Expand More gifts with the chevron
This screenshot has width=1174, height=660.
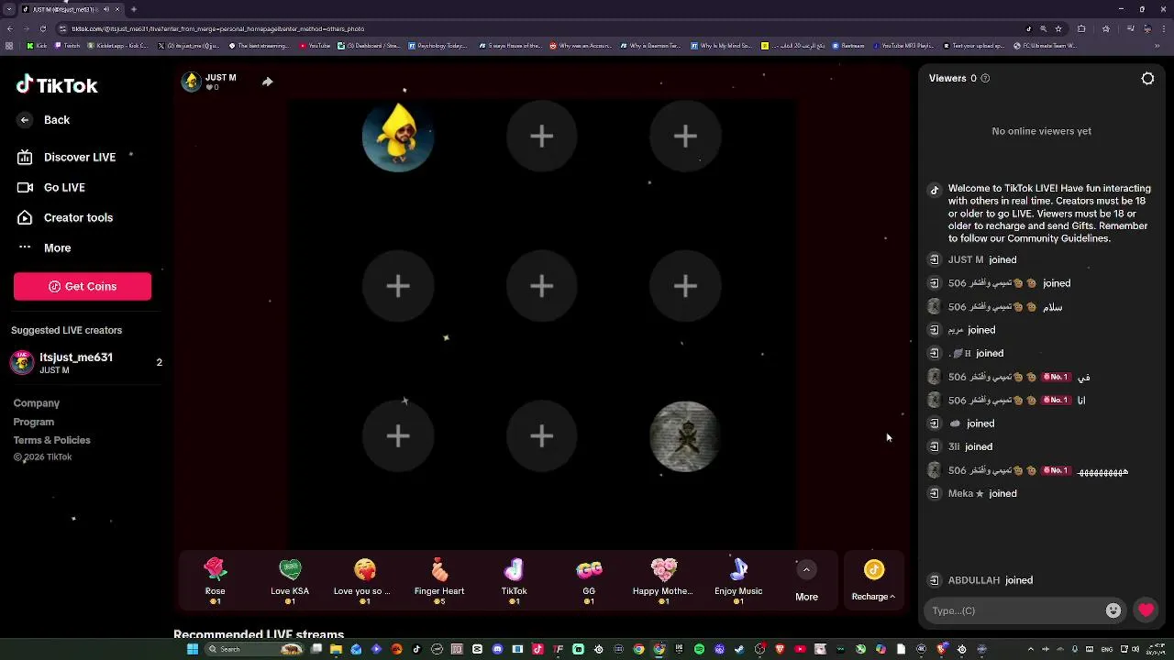(806, 570)
